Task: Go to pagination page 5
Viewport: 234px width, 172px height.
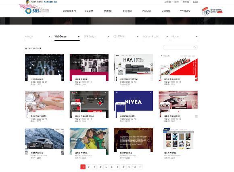Action: [x=106, y=167]
